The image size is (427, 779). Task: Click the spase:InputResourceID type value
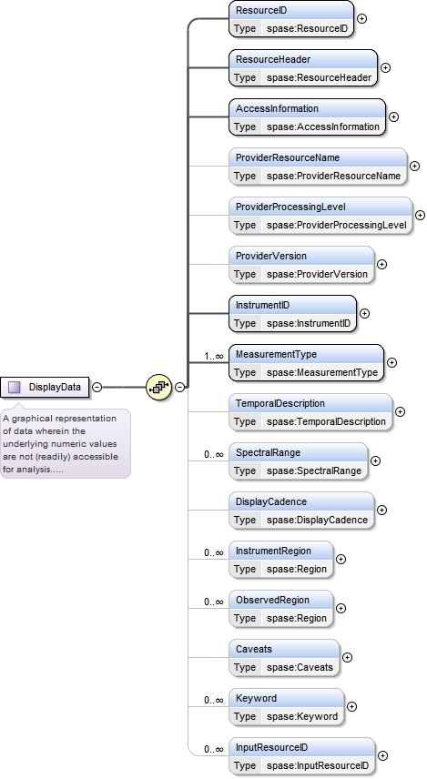click(x=318, y=766)
